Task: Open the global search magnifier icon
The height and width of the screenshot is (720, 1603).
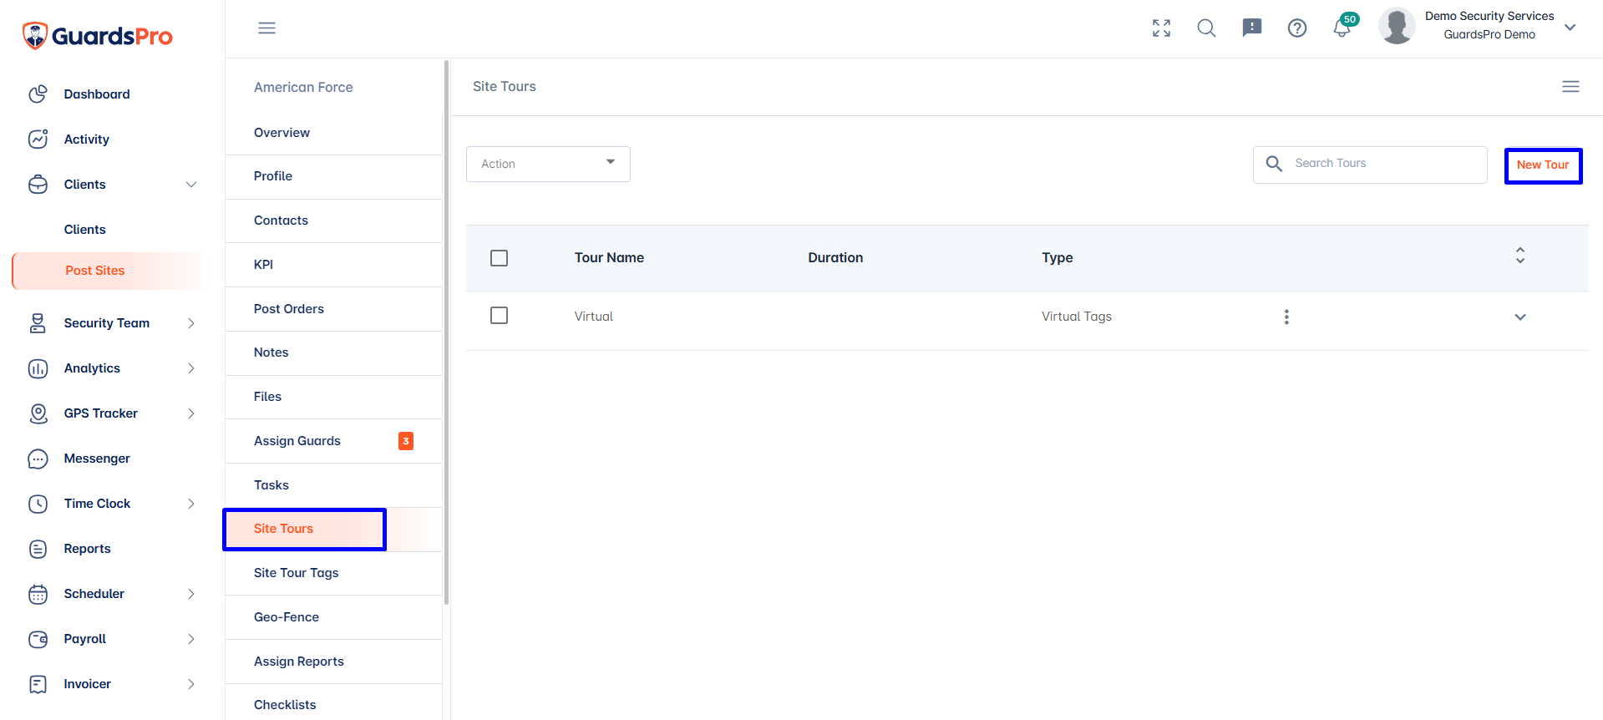Action: pos(1206,28)
